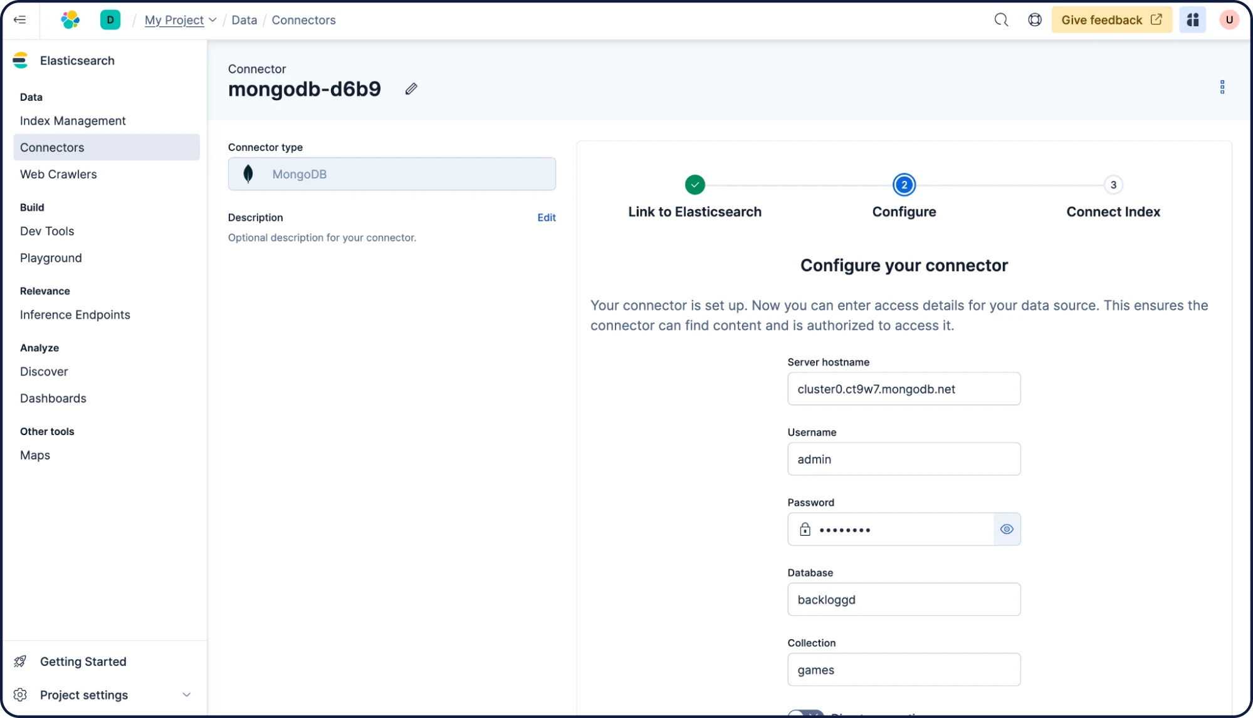
Task: Edit connector name with pencil icon
Action: click(x=411, y=89)
